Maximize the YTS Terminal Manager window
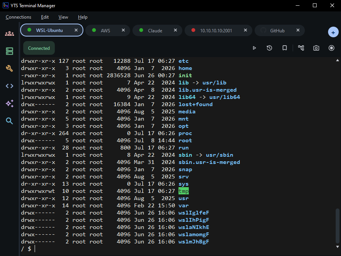 (x=315, y=5)
